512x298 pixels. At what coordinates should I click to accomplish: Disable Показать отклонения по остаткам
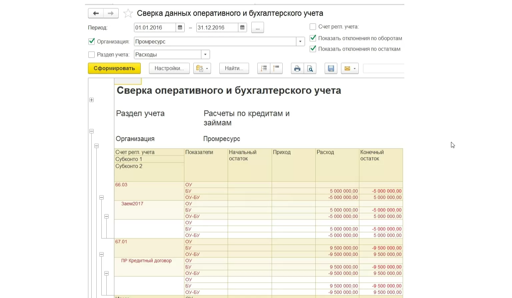313,49
